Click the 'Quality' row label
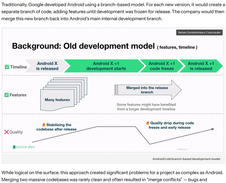This screenshot has height=183, width=226. 16,132
